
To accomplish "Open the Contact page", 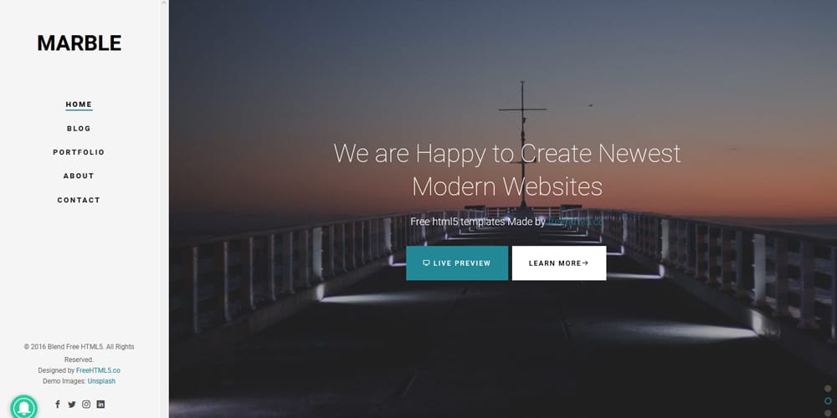I will click(x=79, y=201).
